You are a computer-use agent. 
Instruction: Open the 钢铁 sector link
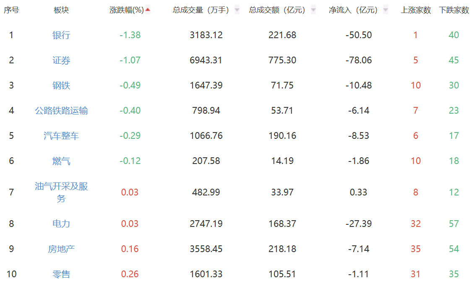(x=61, y=86)
